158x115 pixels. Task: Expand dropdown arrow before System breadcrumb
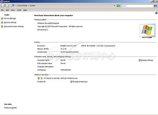[x=28, y=6]
